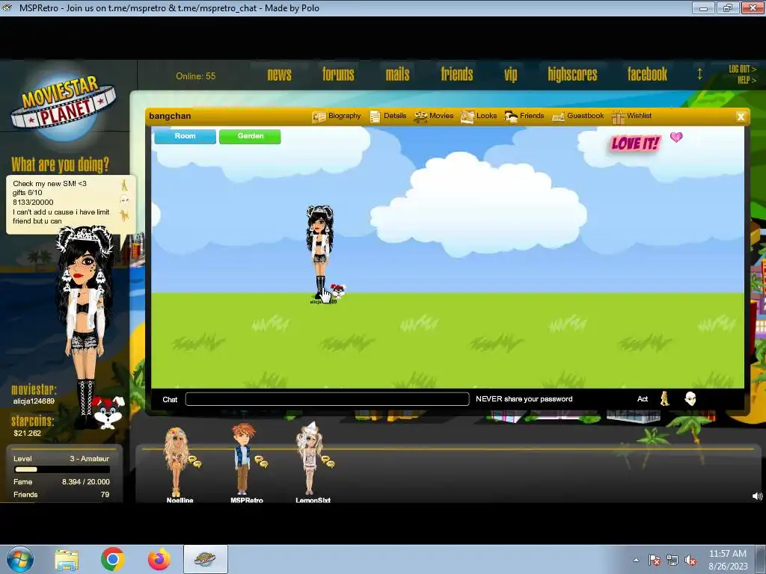The image size is (766, 574).
Task: Open File Explorer from taskbar
Action: coord(67,560)
